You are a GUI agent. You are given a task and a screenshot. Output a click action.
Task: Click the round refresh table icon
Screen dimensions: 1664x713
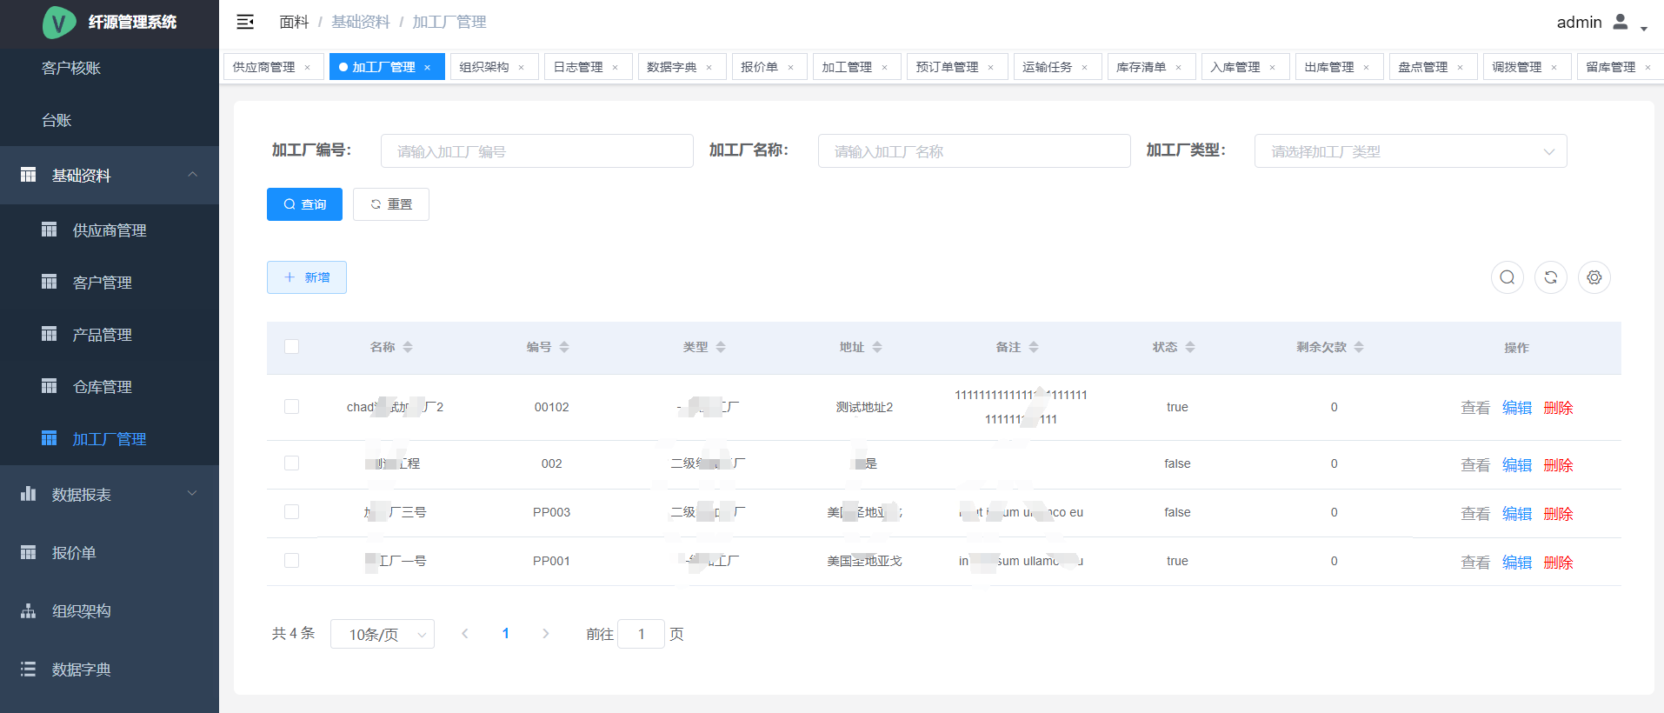coord(1550,277)
